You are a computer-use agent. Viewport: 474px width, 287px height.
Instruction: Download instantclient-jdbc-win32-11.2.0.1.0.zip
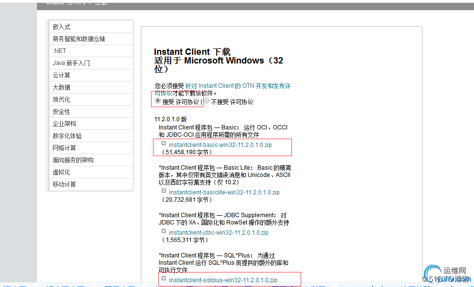219,233
